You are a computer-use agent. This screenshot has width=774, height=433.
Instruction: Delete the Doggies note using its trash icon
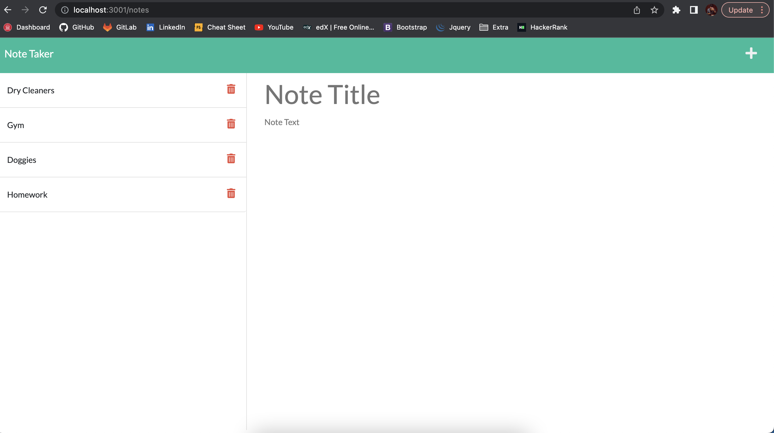(x=231, y=159)
